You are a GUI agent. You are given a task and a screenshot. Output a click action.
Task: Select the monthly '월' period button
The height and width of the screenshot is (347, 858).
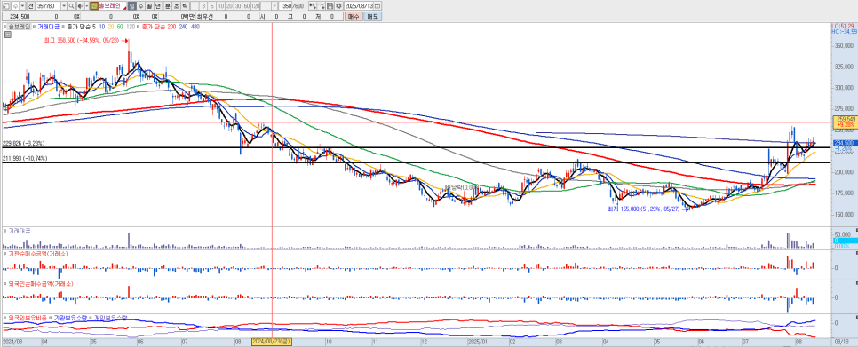[149, 5]
